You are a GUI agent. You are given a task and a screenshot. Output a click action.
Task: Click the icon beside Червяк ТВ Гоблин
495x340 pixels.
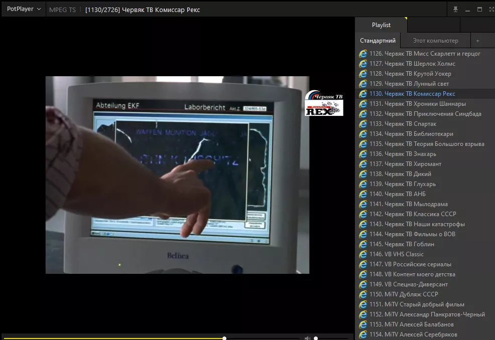(363, 244)
